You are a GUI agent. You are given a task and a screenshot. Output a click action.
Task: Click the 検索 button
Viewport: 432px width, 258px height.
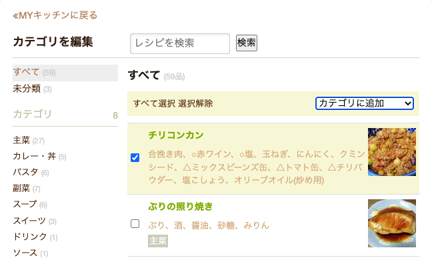(x=247, y=43)
